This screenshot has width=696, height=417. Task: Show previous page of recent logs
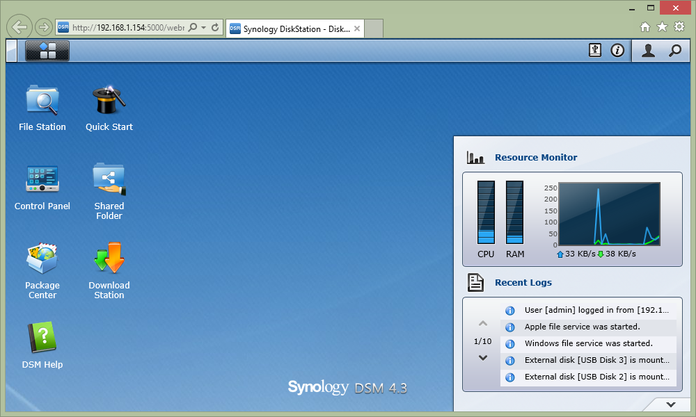point(483,323)
